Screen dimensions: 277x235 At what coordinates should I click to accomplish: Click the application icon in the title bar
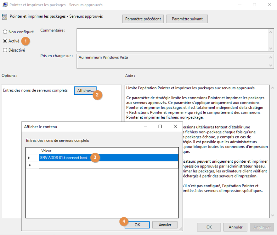click(6, 4)
